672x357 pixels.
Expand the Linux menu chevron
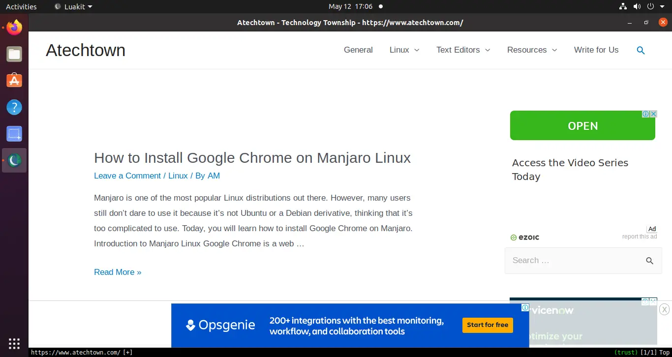(x=417, y=50)
